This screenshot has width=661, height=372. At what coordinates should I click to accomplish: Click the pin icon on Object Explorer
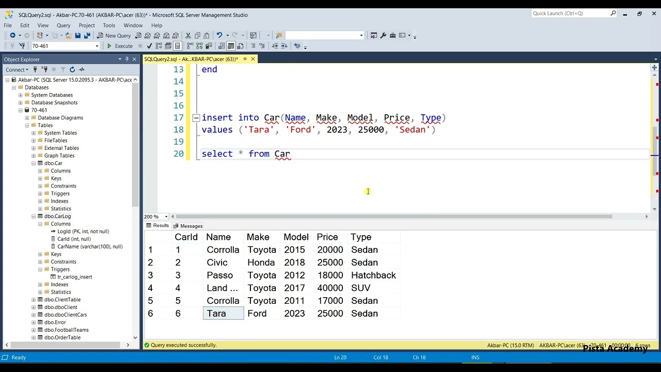click(127, 59)
